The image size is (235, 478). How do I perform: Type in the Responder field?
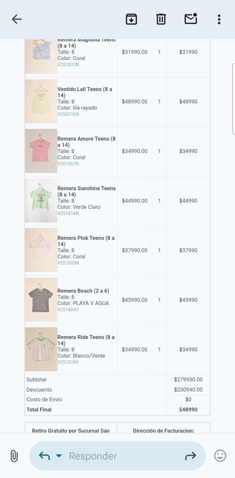coord(124,456)
